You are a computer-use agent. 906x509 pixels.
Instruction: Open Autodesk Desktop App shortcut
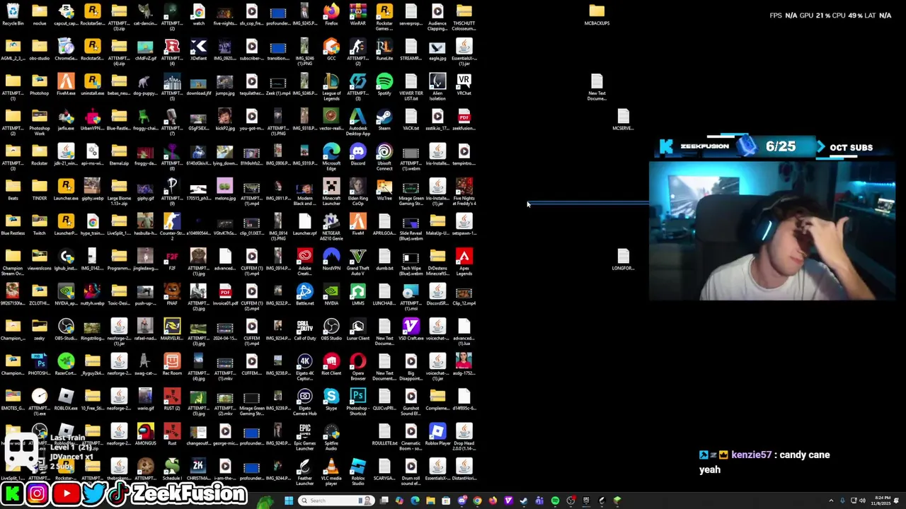(x=358, y=122)
